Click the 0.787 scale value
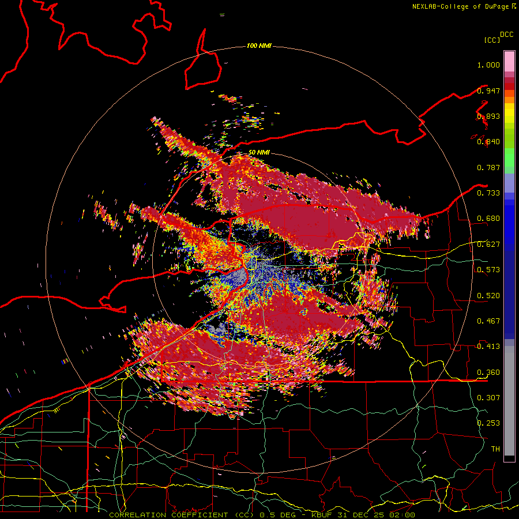The image size is (519, 519). 488,167
